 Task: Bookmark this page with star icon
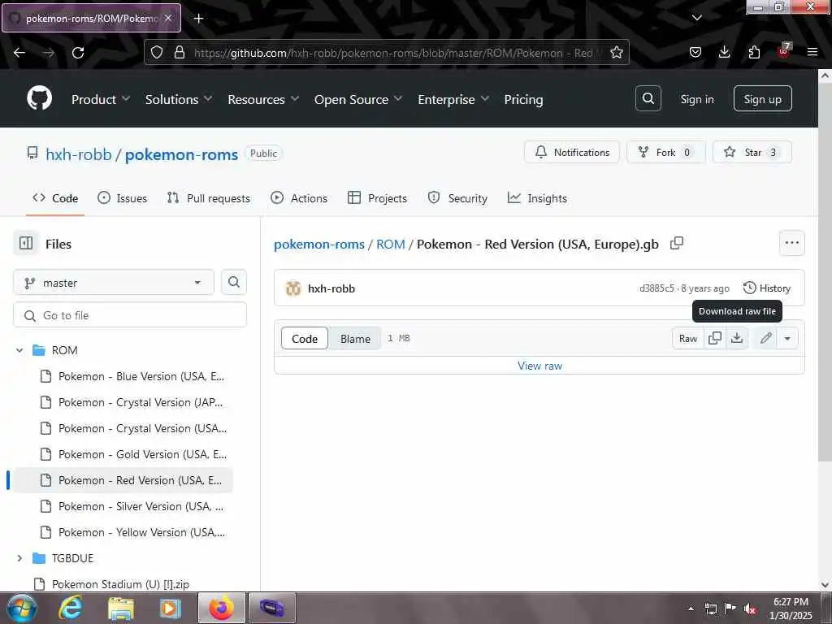point(616,53)
